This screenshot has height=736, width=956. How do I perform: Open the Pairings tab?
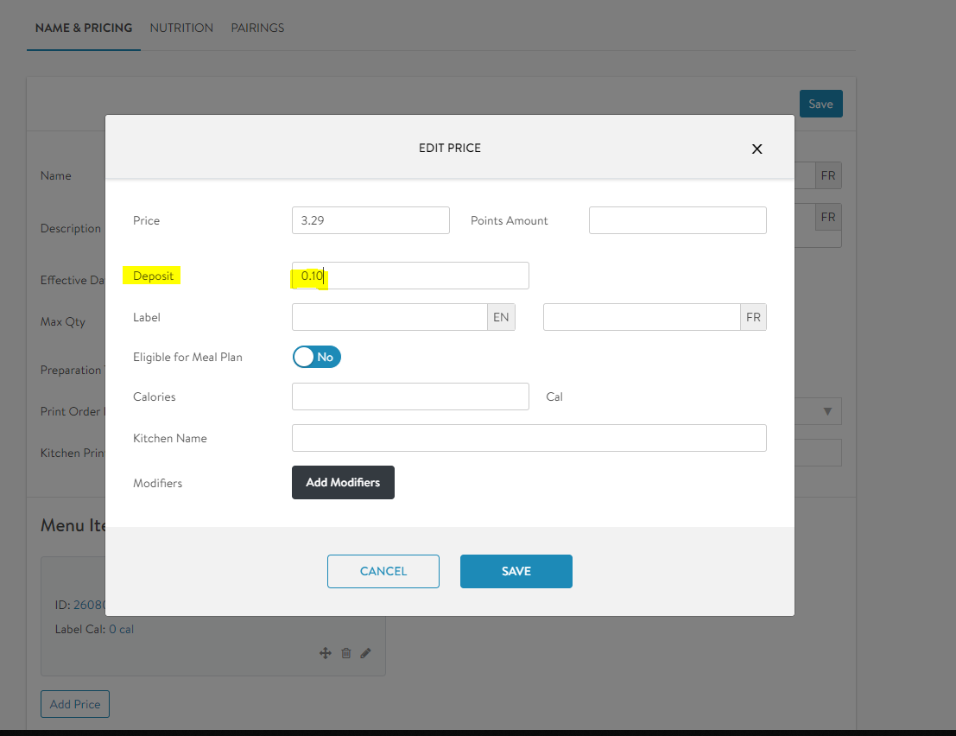pyautogui.click(x=257, y=28)
